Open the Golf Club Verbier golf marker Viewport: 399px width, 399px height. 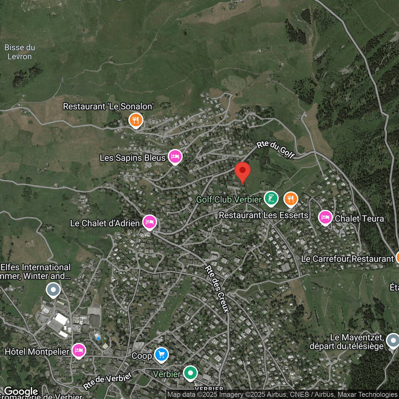(271, 199)
